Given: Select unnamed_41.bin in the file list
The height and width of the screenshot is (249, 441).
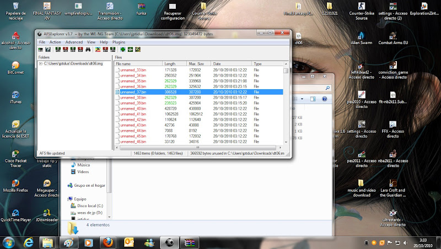Looking at the screenshot, I should tap(133, 114).
